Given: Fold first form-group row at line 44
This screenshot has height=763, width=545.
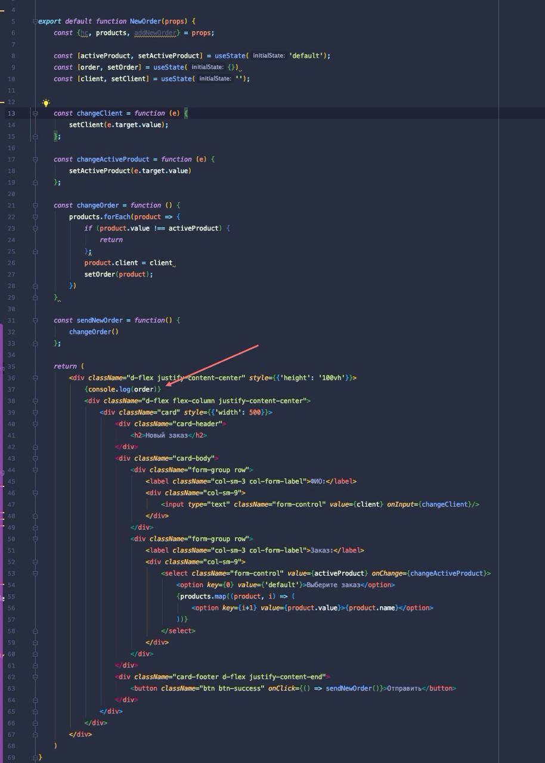Looking at the screenshot, I should pyautogui.click(x=35, y=470).
